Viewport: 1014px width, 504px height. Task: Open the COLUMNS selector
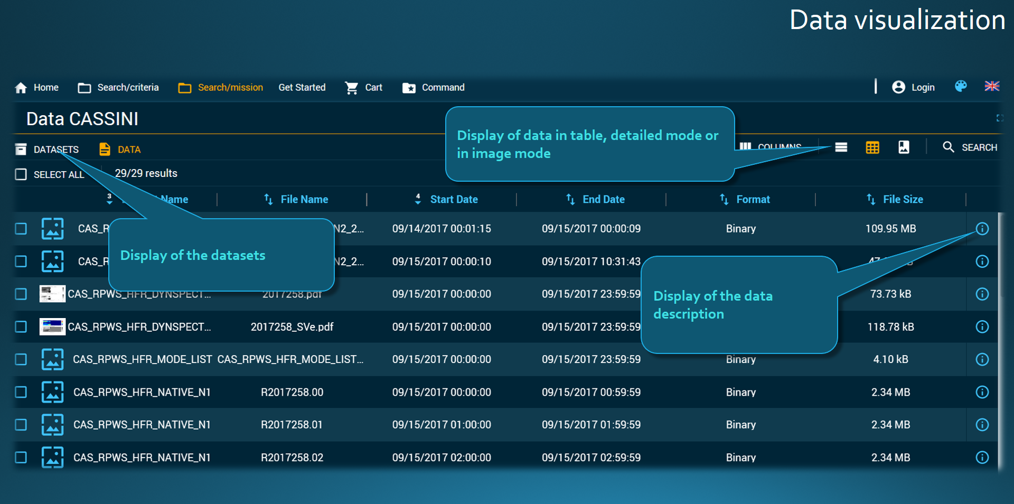click(x=771, y=146)
